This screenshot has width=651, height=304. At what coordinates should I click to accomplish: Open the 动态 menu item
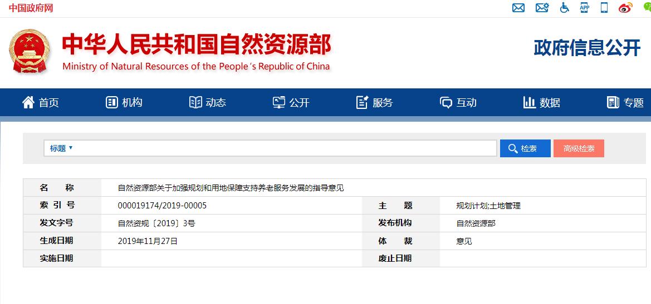(216, 103)
